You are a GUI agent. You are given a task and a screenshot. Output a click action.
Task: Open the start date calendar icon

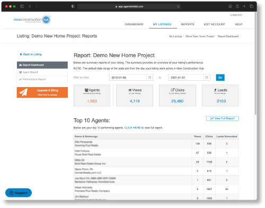click(149, 78)
